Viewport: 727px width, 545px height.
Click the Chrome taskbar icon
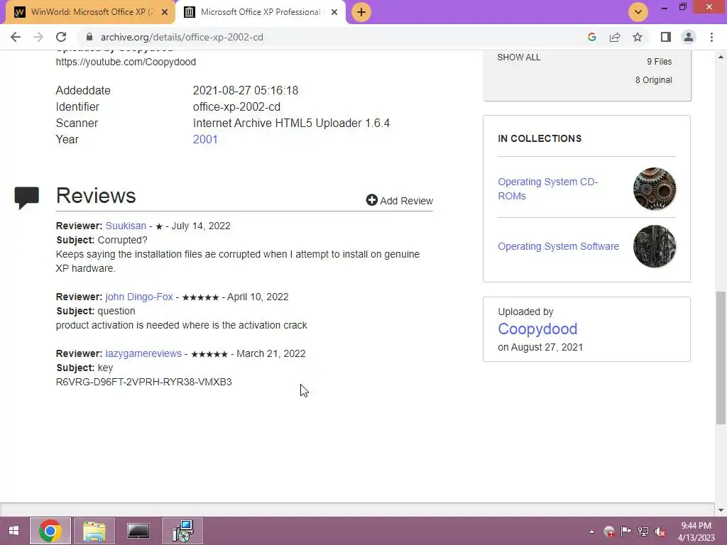50,531
